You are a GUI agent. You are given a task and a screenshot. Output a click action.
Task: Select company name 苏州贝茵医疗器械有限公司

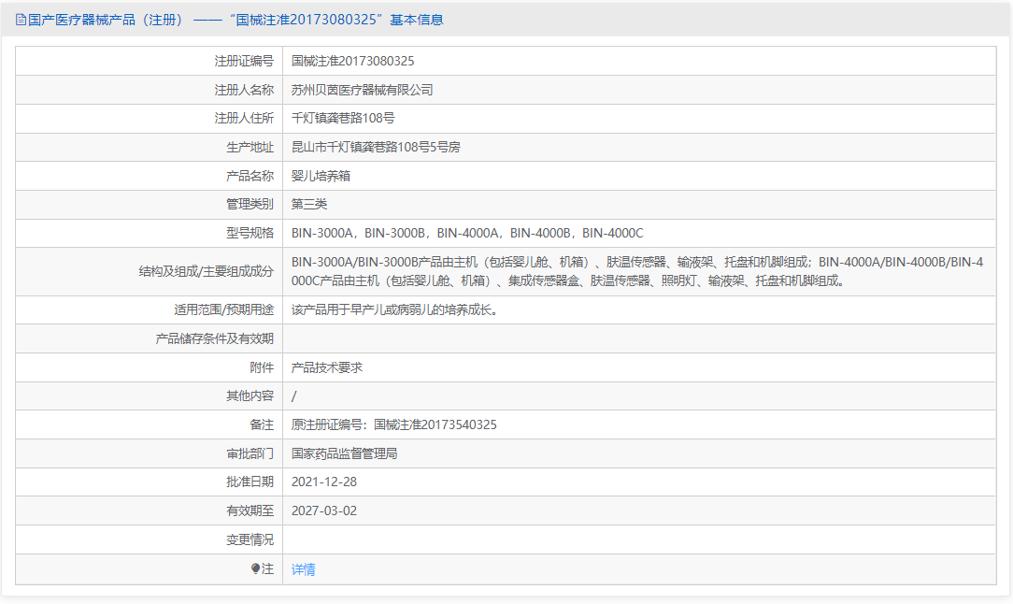[x=362, y=90]
